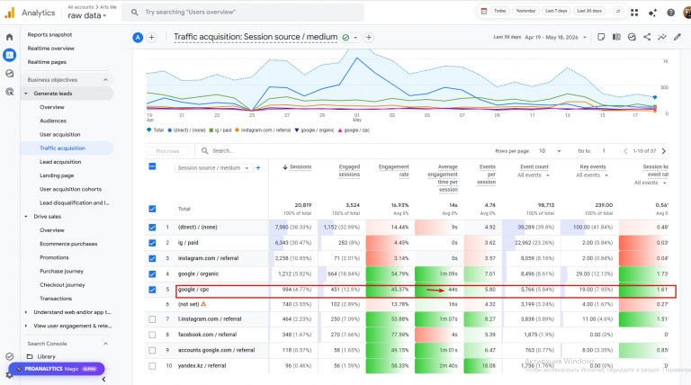
Task: Open the Explore icon in left rail
Action: (x=9, y=74)
